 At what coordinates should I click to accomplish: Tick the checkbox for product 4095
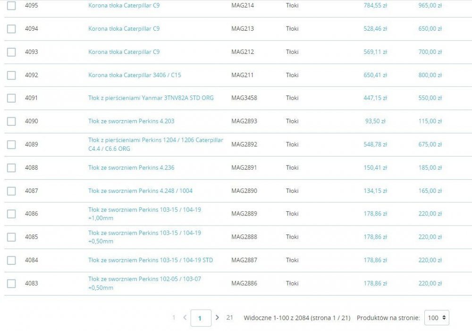pos(11,5)
